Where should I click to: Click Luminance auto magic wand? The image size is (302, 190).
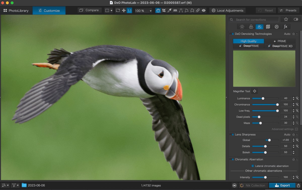(x=297, y=98)
